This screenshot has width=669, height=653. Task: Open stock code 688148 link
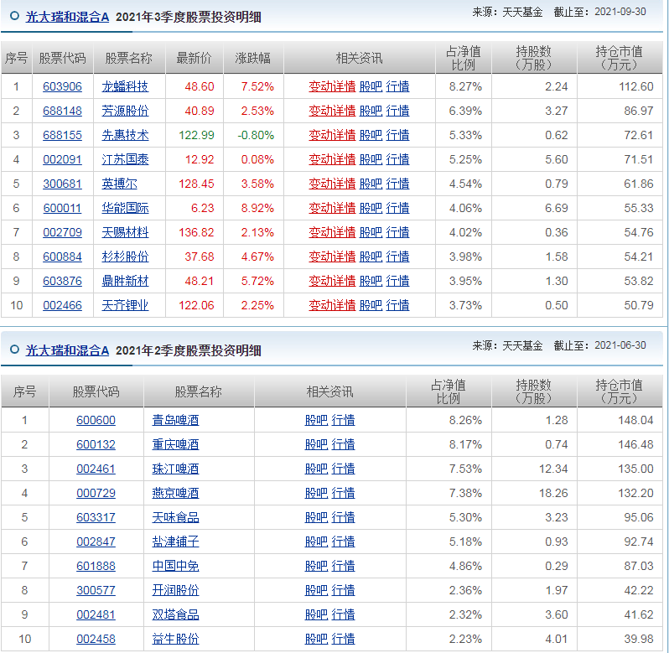click(62, 111)
